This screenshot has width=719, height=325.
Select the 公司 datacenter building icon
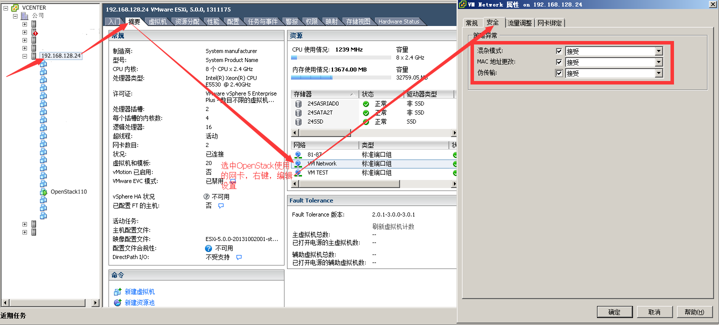point(24,16)
